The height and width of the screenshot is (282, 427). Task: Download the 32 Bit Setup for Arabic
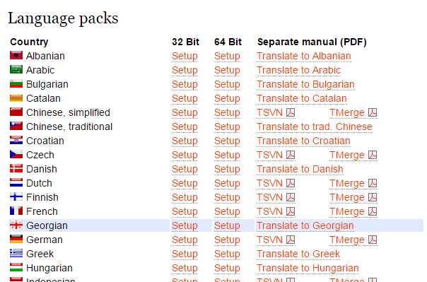(x=185, y=70)
